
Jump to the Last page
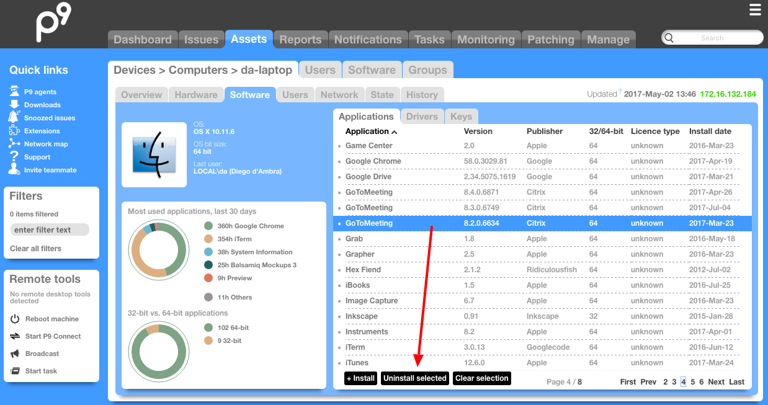[x=737, y=382]
